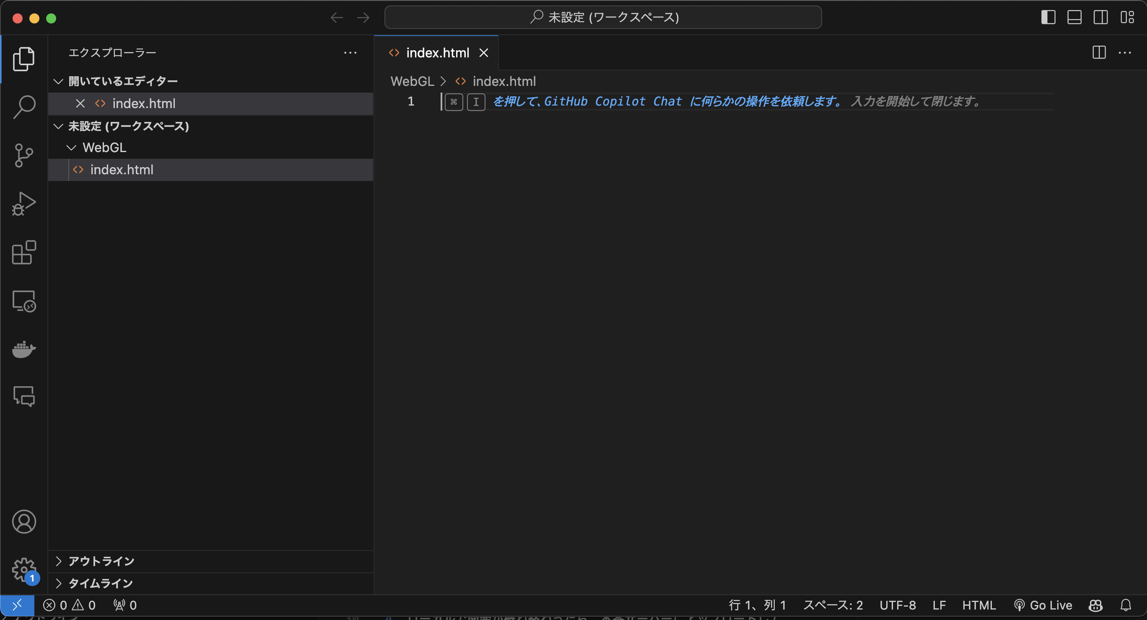Open the explorer more actions menu
The image size is (1147, 620).
pyautogui.click(x=351, y=52)
